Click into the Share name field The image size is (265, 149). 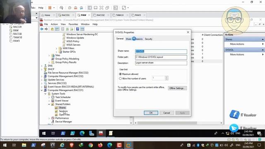pos(161,51)
